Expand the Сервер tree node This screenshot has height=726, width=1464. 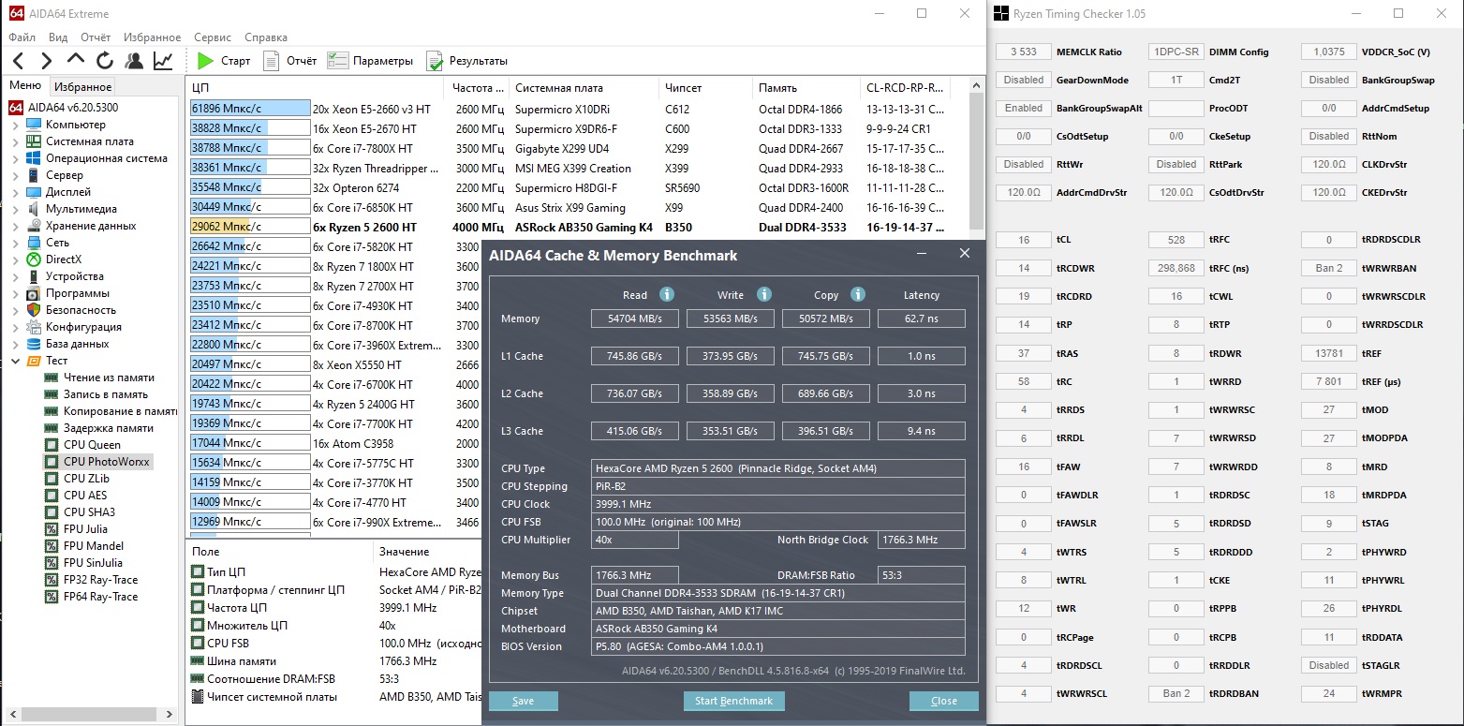point(15,175)
